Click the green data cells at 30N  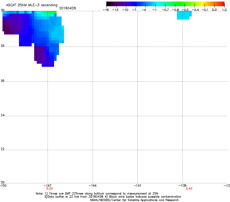tap(51, 12)
